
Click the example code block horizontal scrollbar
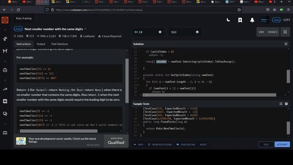click(59, 131)
